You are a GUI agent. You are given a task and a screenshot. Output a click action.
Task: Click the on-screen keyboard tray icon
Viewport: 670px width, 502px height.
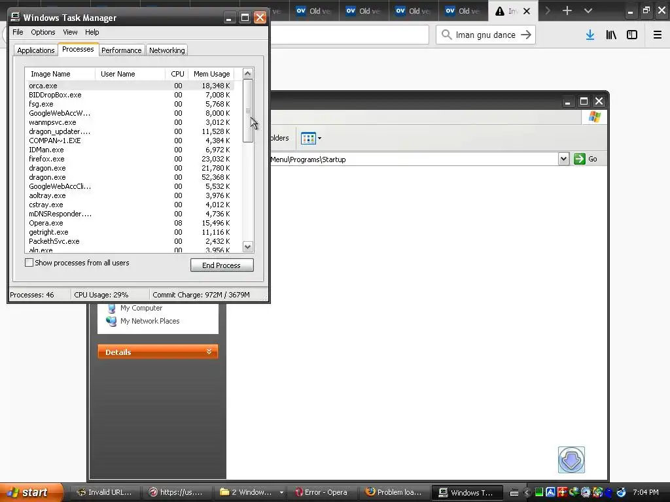point(514,493)
